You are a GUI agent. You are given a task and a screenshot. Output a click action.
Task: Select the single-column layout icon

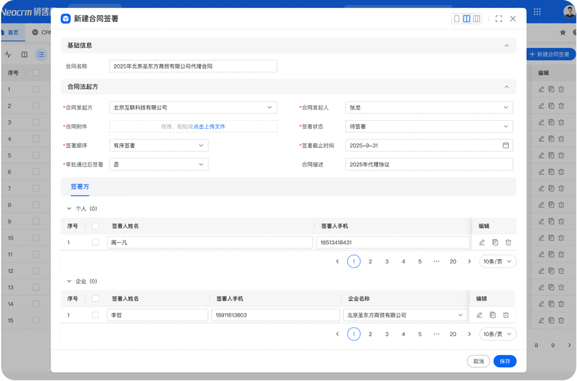457,19
